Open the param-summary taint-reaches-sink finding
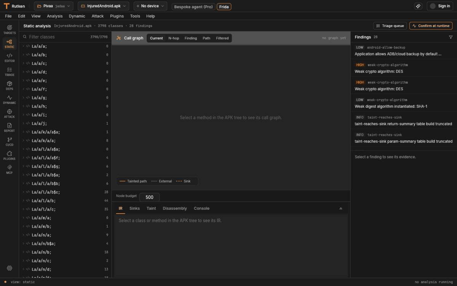Viewport: 457px width, 286px height. [x=404, y=138]
